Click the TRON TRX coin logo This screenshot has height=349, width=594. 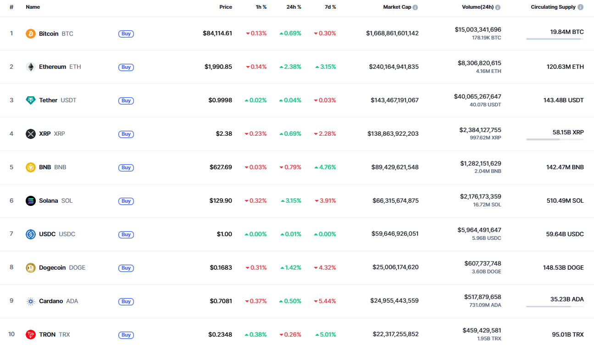point(30,334)
